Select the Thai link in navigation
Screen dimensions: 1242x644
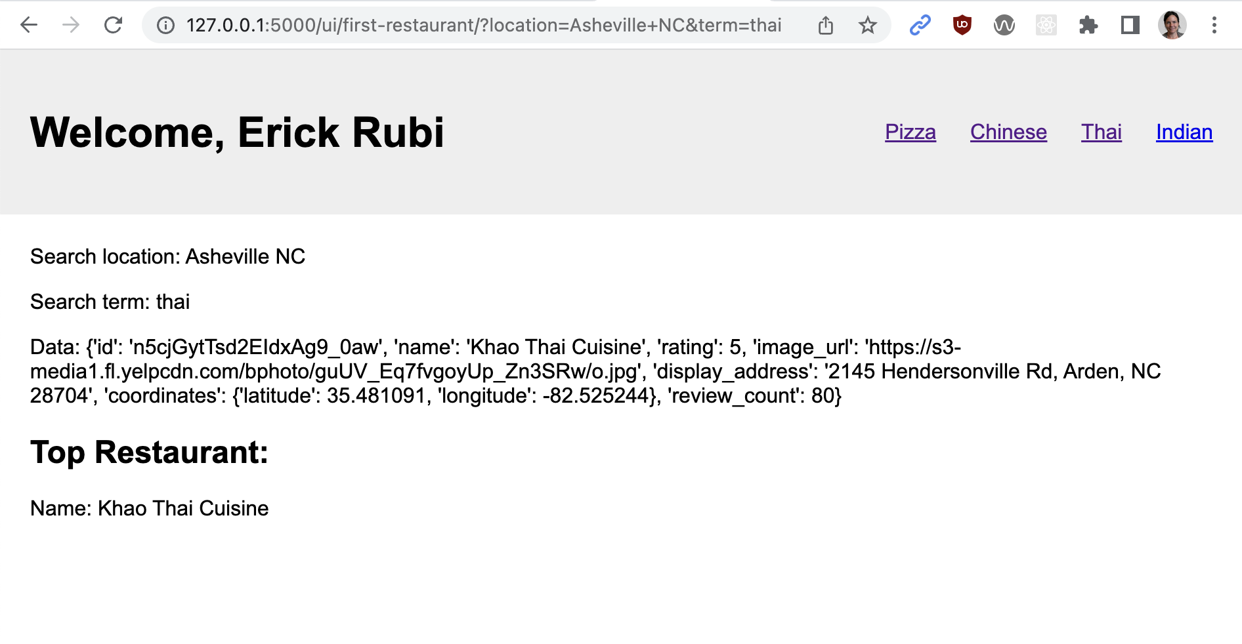[x=1102, y=132]
